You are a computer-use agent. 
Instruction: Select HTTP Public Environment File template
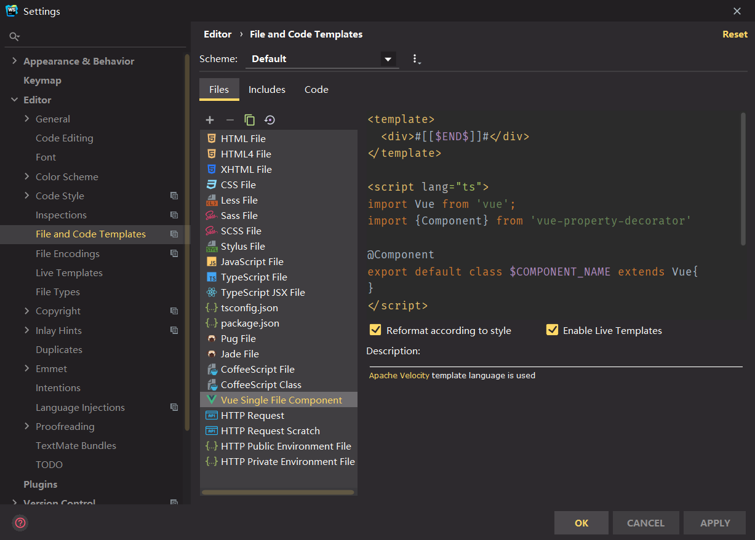(279, 446)
